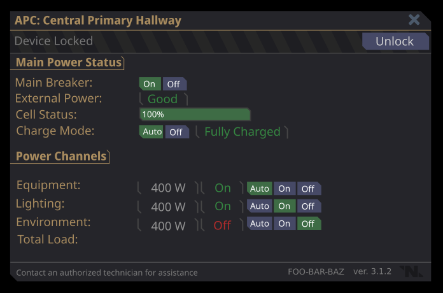
Task: Switch Lighting channel On
Action: click(x=285, y=206)
